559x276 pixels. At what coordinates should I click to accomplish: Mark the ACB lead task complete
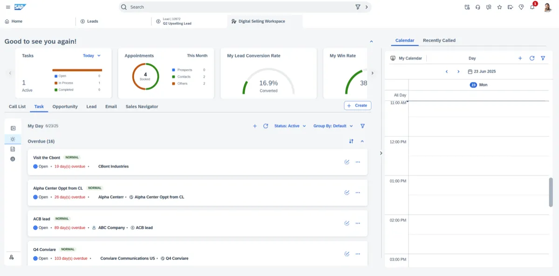[x=346, y=223]
